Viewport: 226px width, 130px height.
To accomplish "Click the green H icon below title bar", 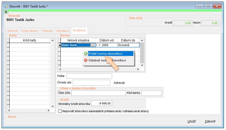I will (x=6, y=12).
